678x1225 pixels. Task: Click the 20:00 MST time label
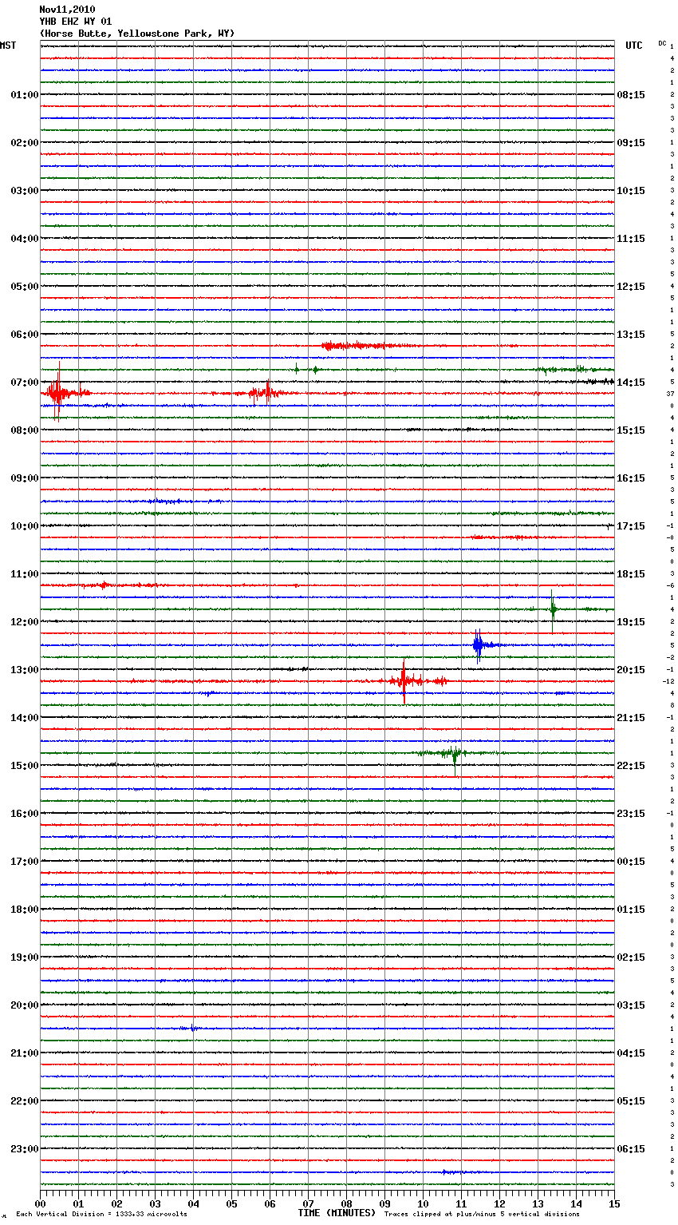pos(25,1005)
